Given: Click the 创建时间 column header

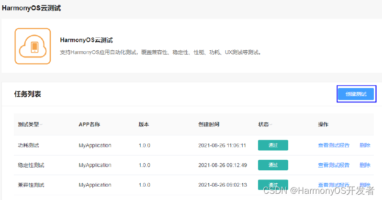Looking at the screenshot, I should click(x=209, y=124).
